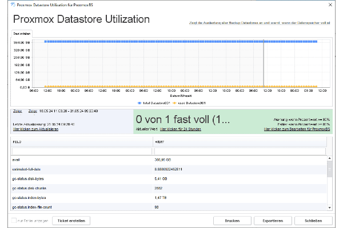
Task: Select the 'avail' row
Action: [x=169, y=160]
